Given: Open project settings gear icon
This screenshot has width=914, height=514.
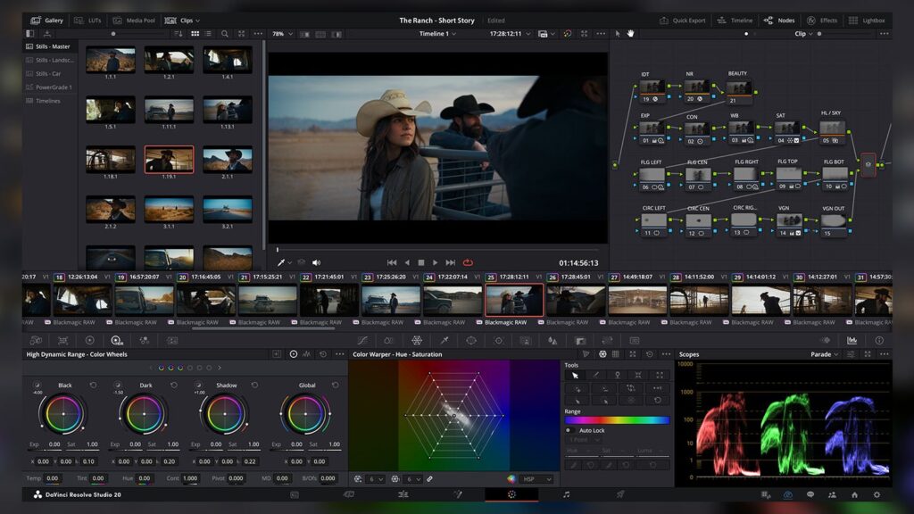Looking at the screenshot, I should (877, 494).
